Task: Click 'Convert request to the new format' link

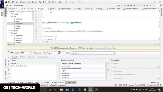Action: pyautogui.click(x=105, y=48)
